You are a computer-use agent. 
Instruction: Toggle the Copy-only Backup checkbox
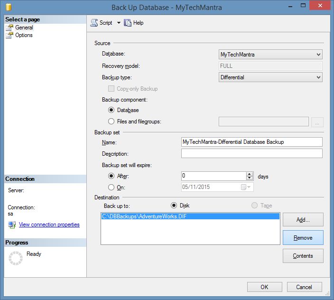coord(111,89)
